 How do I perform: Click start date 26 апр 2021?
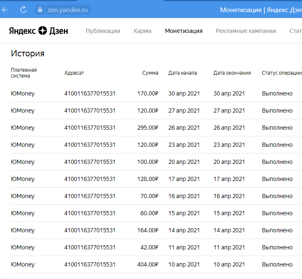184,128
